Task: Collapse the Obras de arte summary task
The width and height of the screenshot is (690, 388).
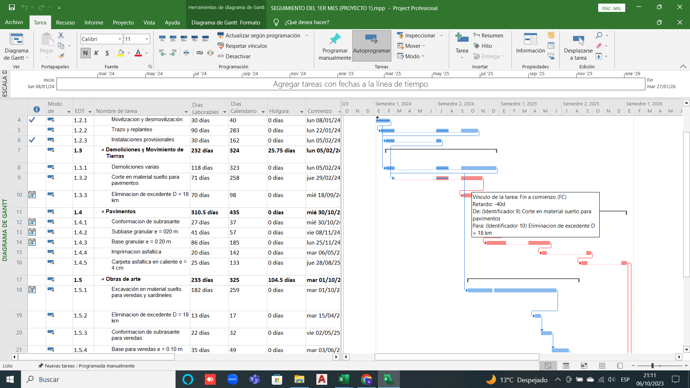Action: click(x=103, y=279)
